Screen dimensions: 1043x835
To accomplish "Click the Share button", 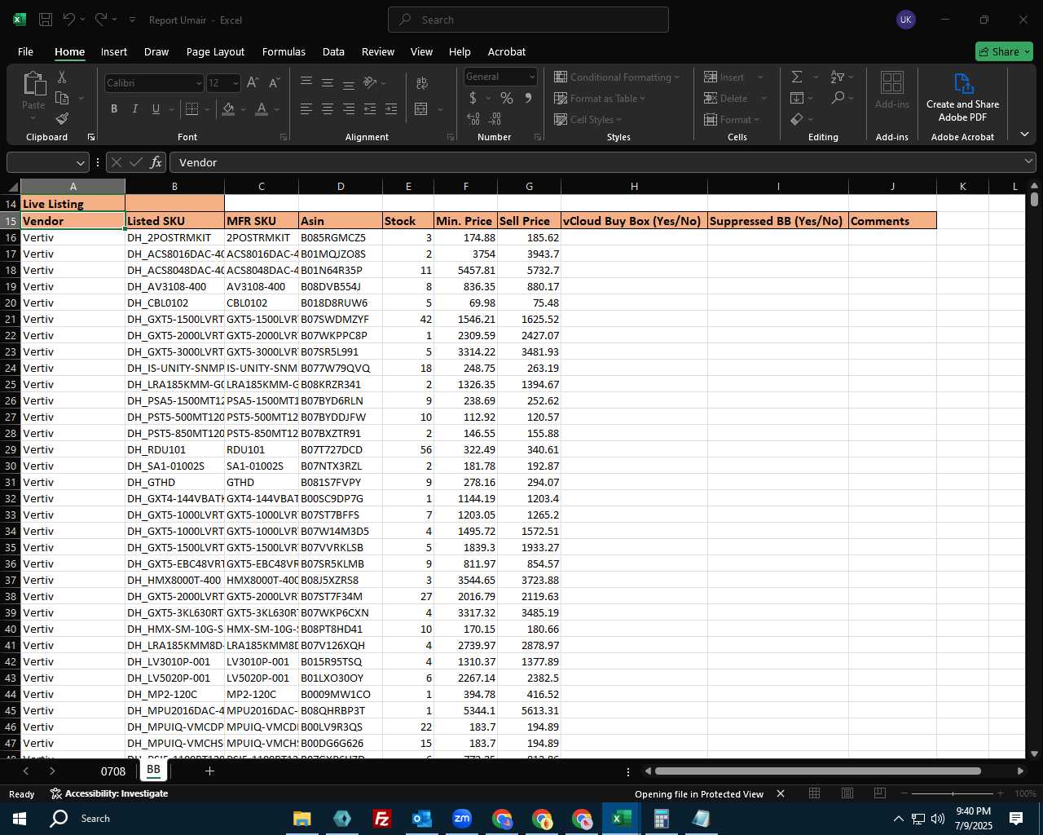I will 1004,51.
